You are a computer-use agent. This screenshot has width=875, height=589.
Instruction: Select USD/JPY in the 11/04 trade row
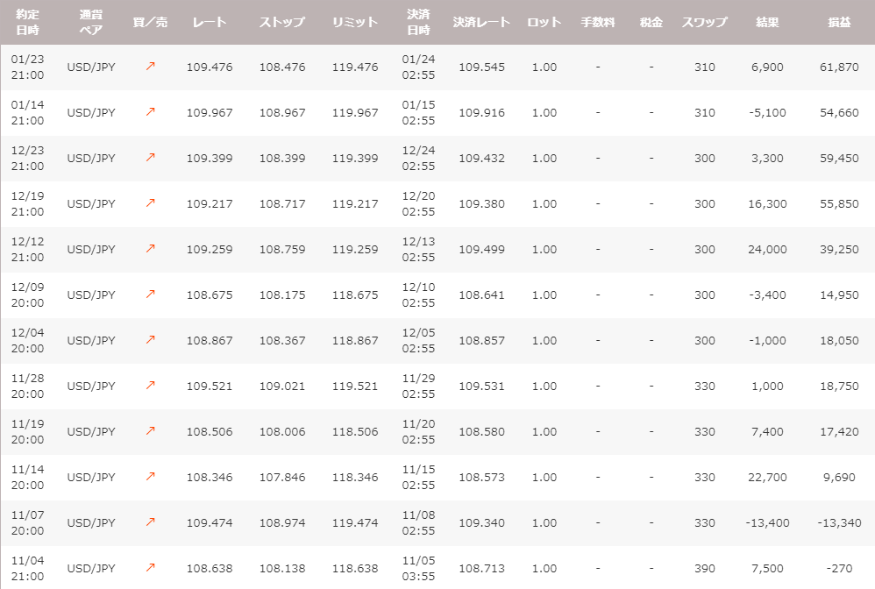(91, 568)
